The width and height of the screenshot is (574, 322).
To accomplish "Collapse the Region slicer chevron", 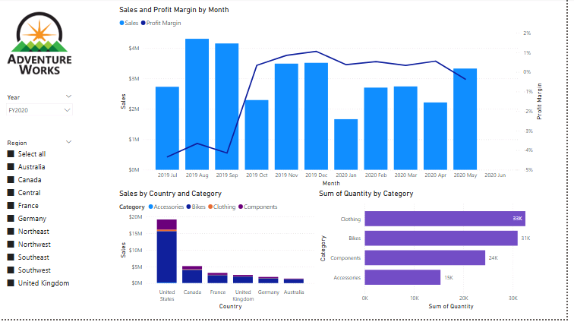I will click(x=68, y=142).
